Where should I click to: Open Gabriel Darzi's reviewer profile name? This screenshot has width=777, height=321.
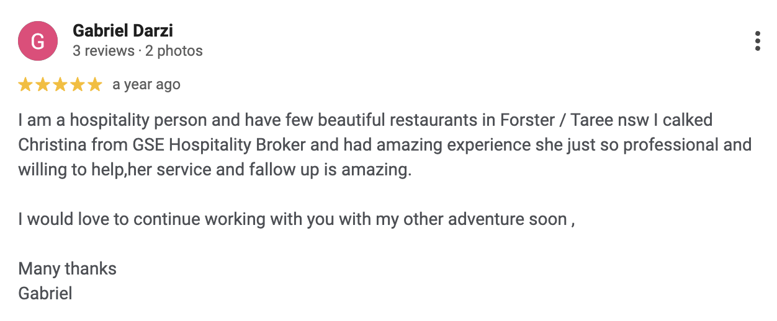pos(122,30)
